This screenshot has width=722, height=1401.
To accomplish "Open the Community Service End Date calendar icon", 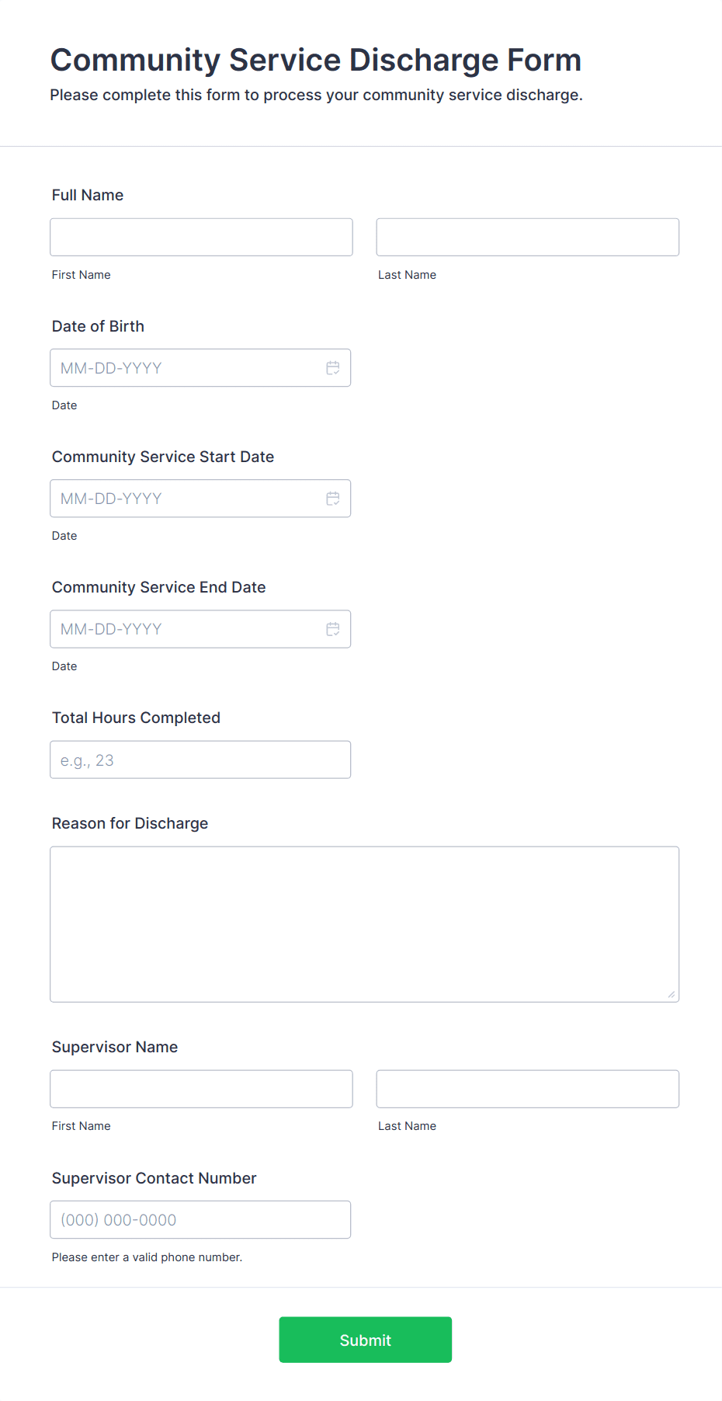I will [333, 629].
